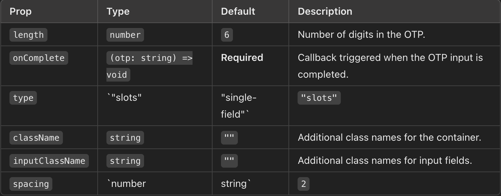Screen dimensions: 501x196
Task: Click the (otp: string) => void type
Action: [150, 66]
